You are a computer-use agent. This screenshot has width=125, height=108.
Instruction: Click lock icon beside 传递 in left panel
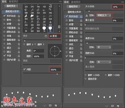click(19, 36)
